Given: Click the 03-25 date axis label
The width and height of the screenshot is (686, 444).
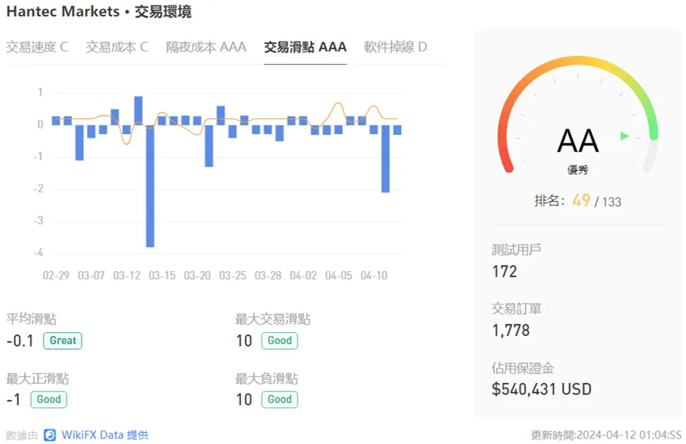Looking at the screenshot, I should click(x=232, y=276).
